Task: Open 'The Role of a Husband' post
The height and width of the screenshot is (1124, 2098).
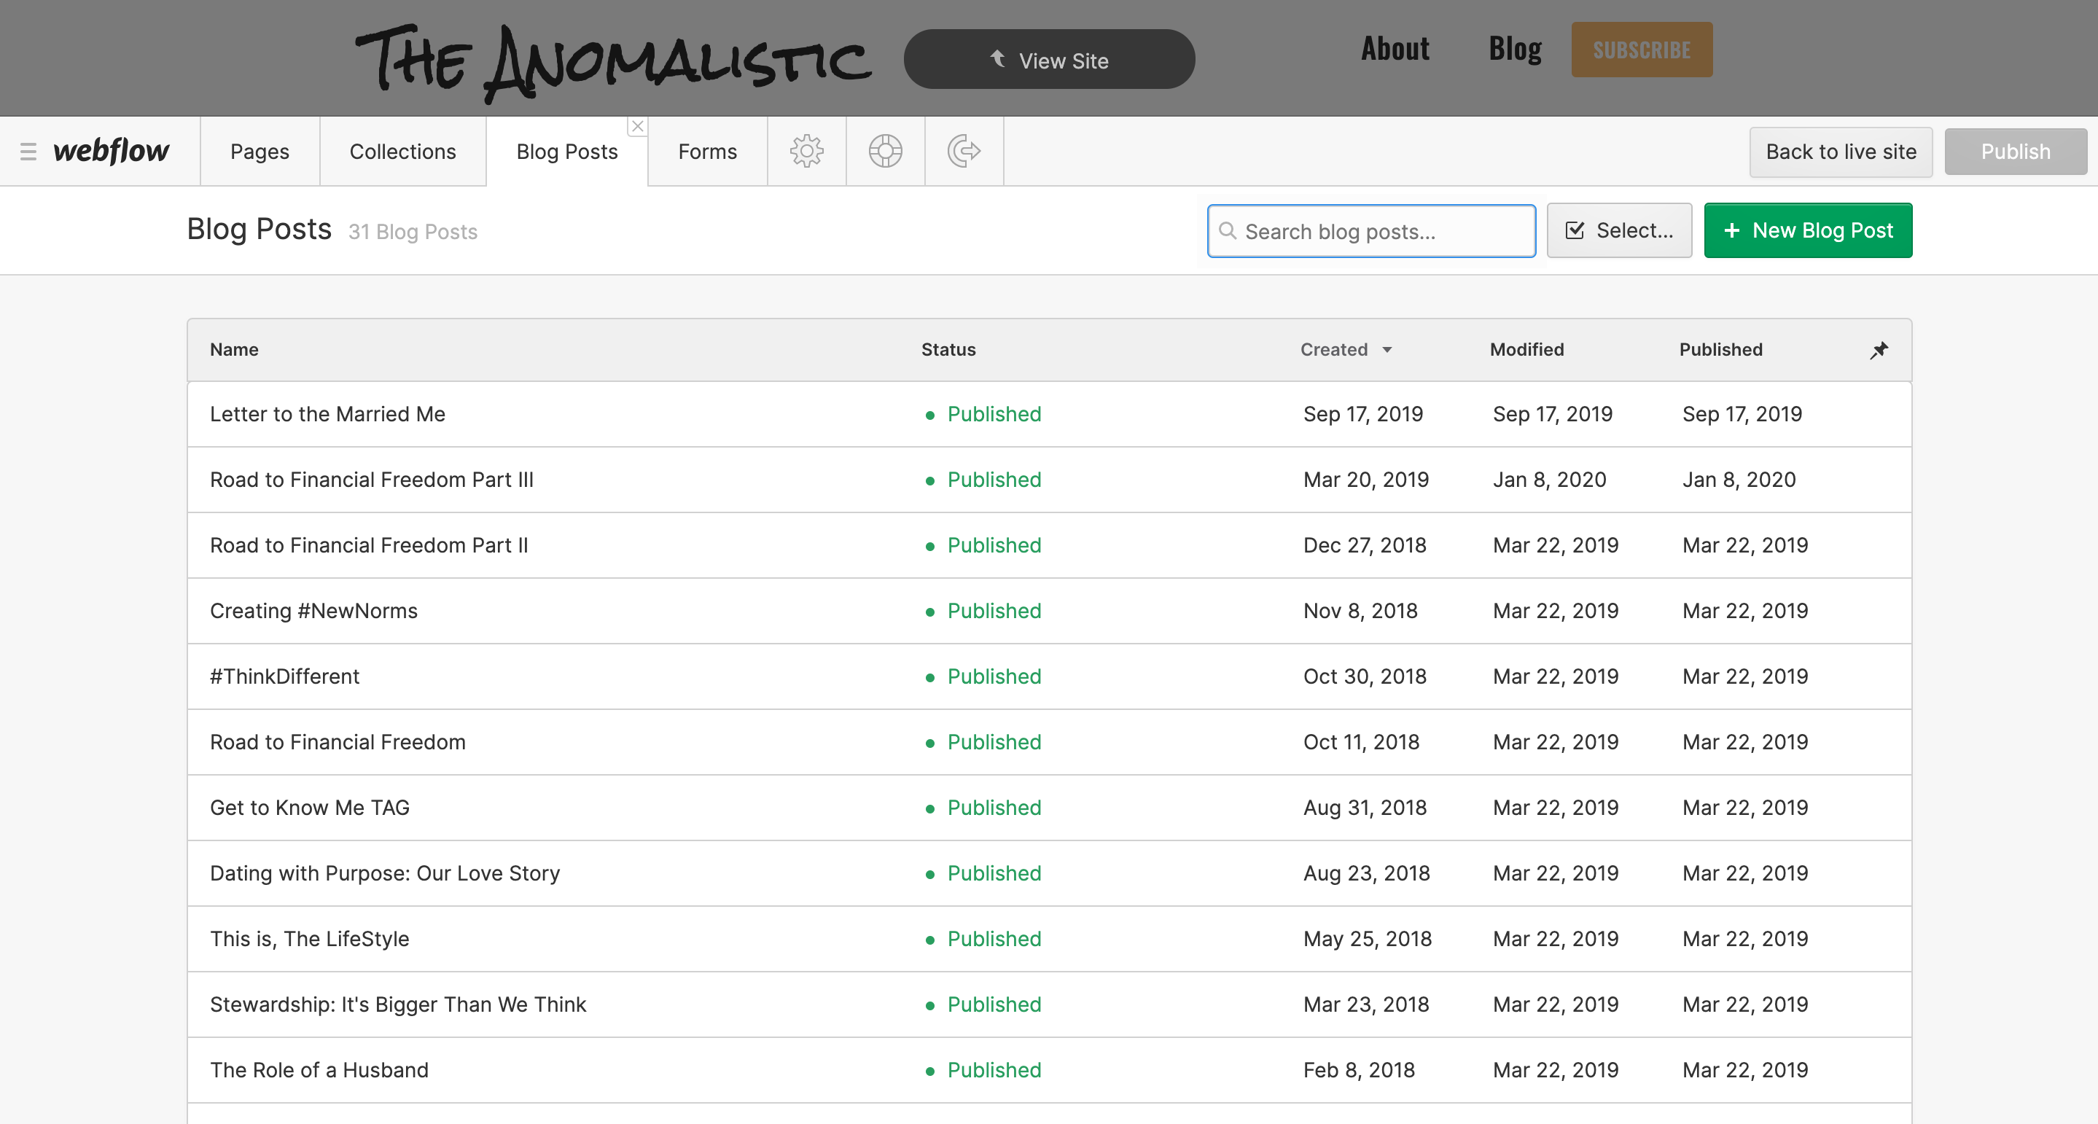Action: coord(1049,1070)
